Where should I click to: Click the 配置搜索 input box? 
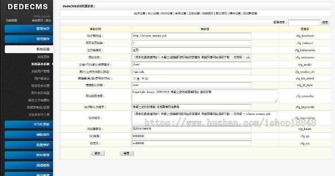[x=304, y=22]
